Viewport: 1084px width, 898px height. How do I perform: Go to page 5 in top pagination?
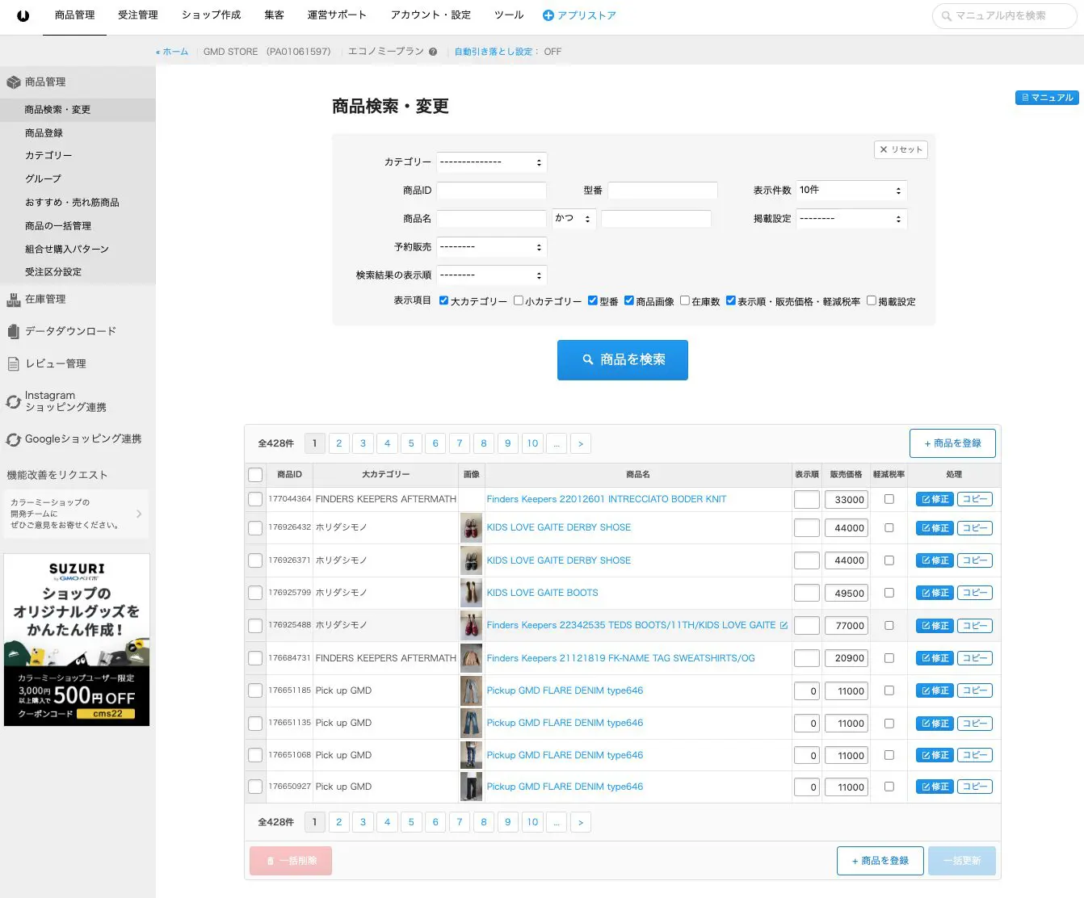tap(411, 443)
